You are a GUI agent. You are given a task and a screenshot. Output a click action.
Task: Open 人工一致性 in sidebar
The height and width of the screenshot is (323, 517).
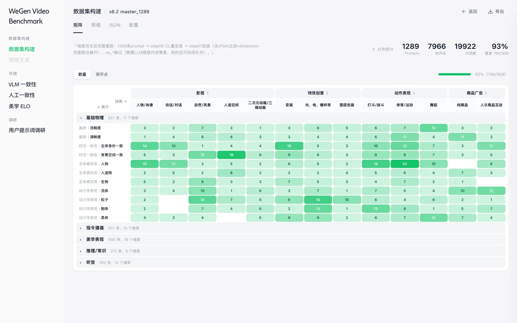(22, 95)
